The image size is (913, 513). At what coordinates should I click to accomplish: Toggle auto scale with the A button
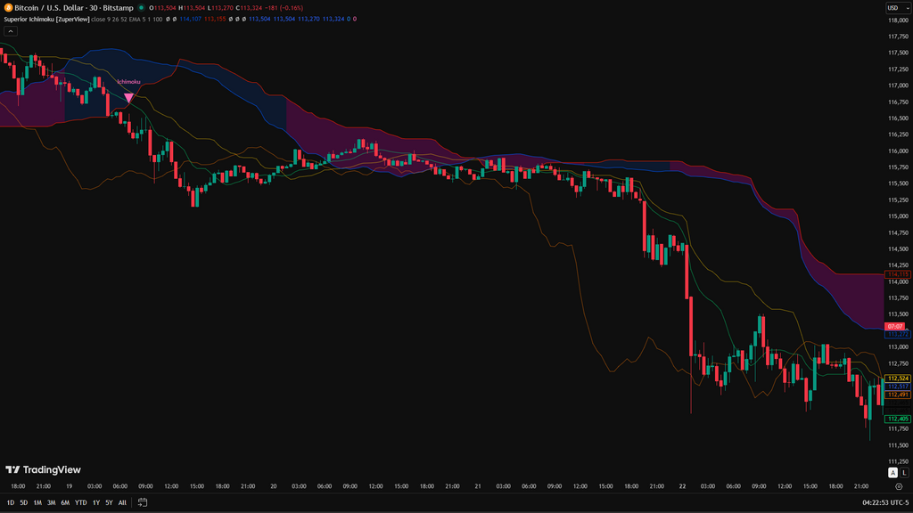(892, 472)
